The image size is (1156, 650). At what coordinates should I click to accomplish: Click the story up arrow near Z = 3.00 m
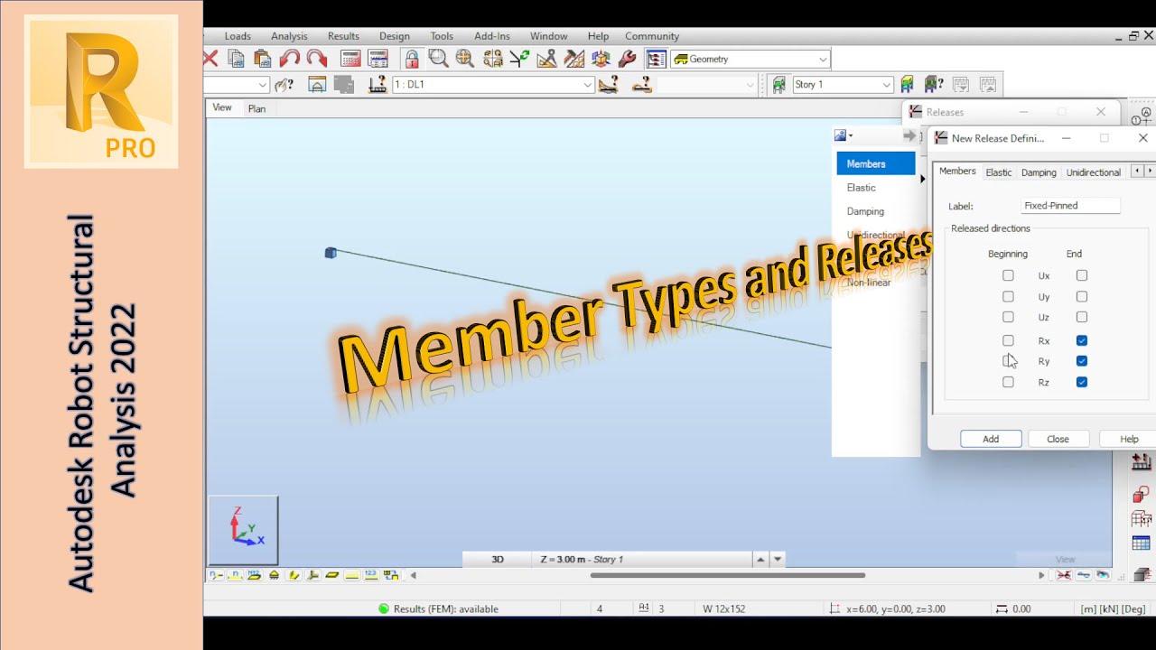pos(761,559)
